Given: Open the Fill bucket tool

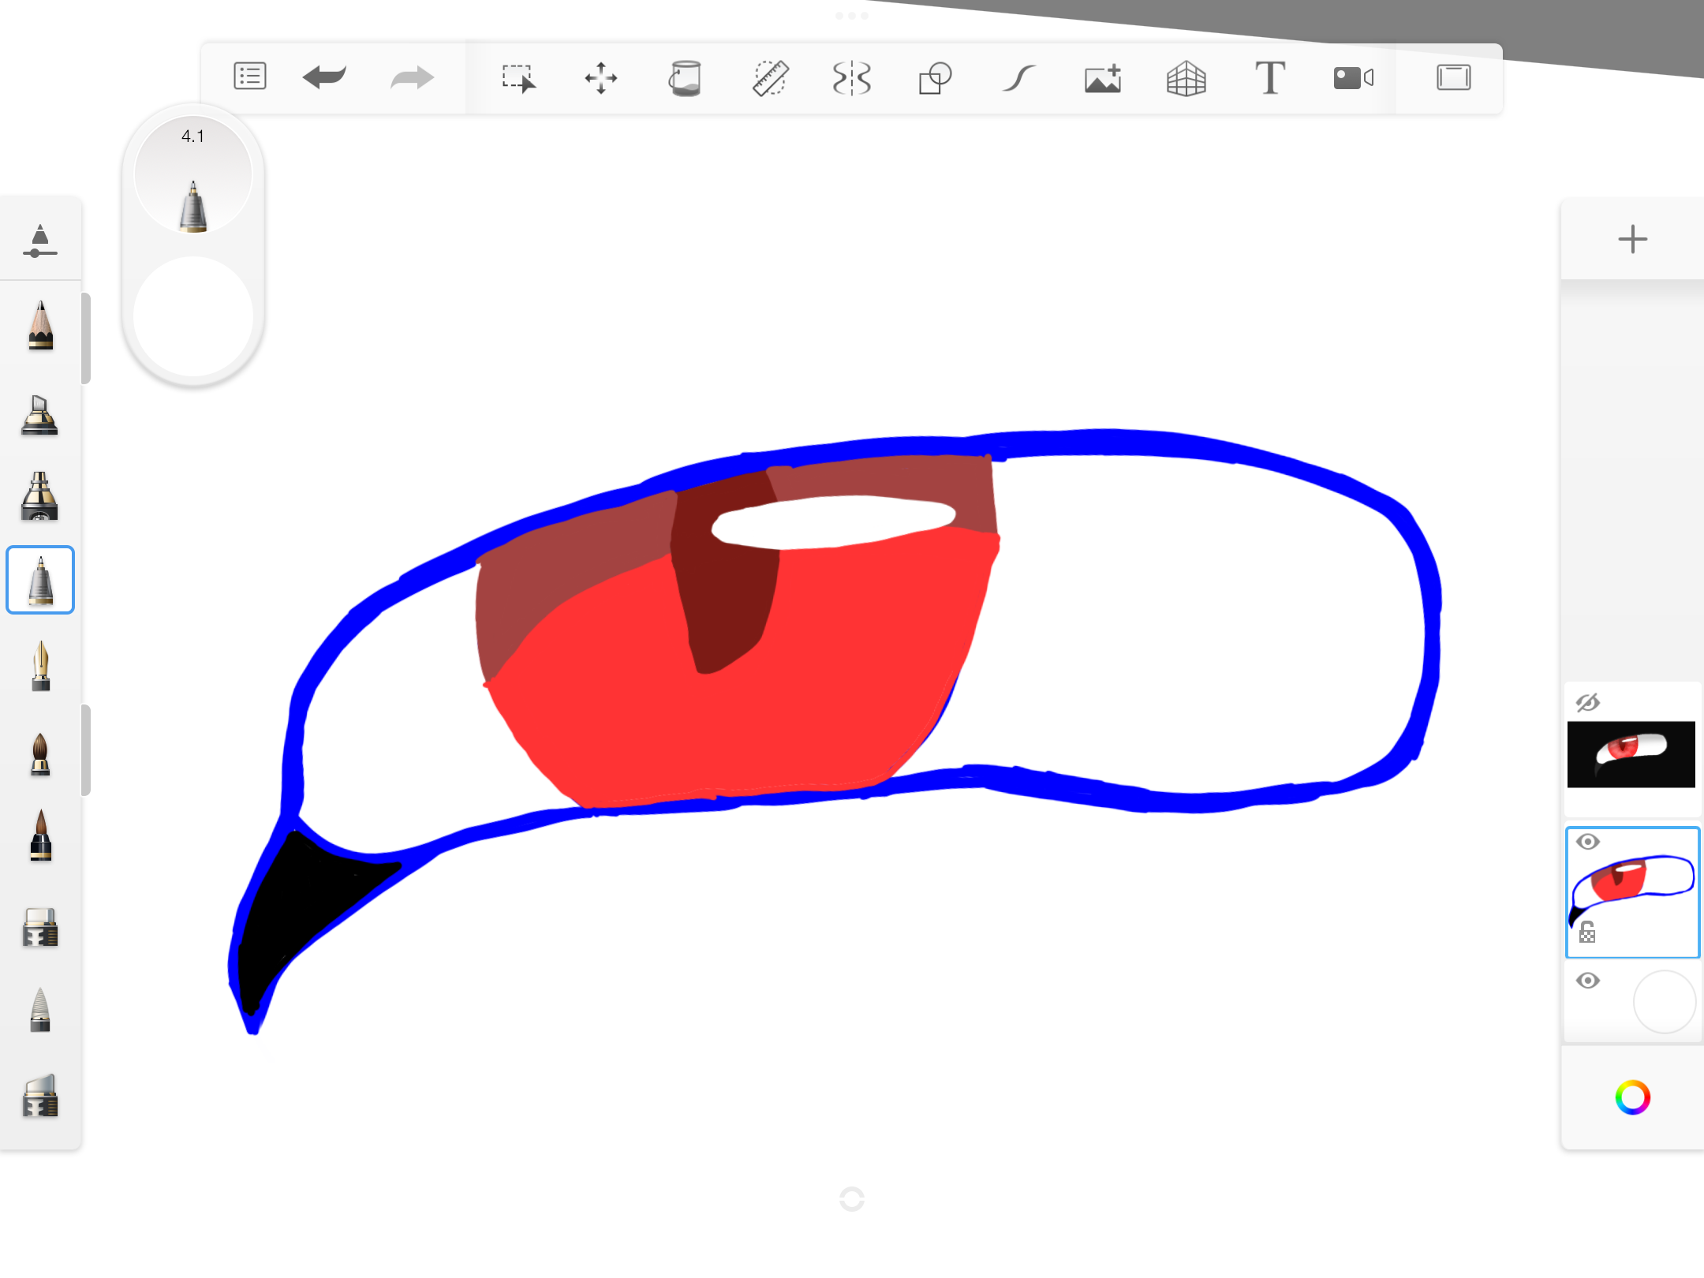Looking at the screenshot, I should point(685,77).
